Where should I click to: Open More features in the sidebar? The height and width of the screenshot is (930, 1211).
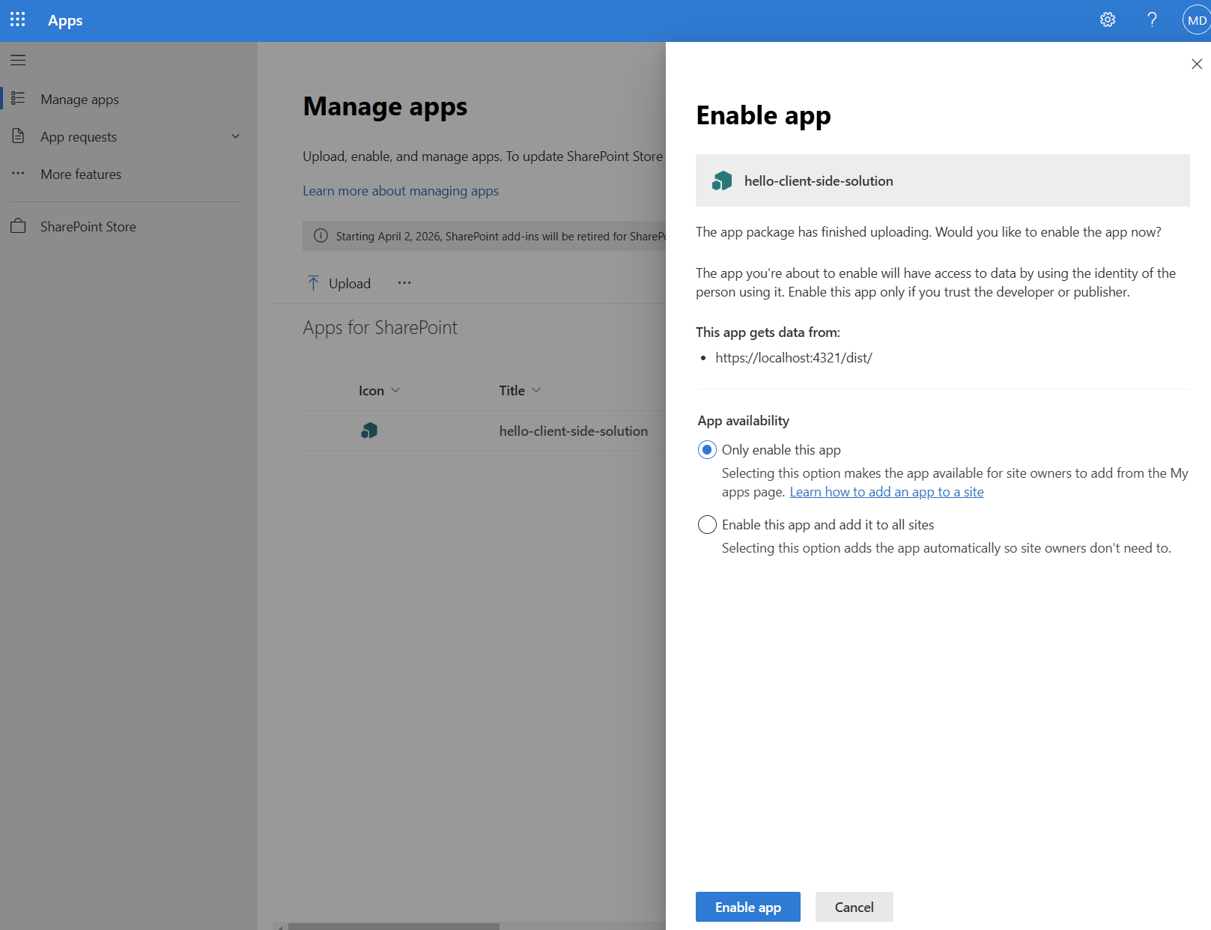(x=80, y=174)
